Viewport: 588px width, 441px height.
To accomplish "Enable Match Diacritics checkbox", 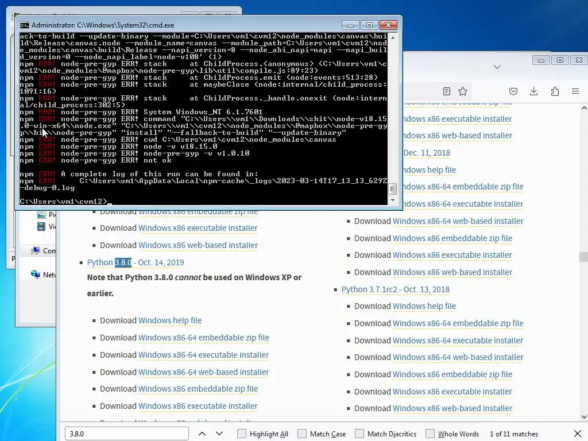I will click(x=359, y=434).
